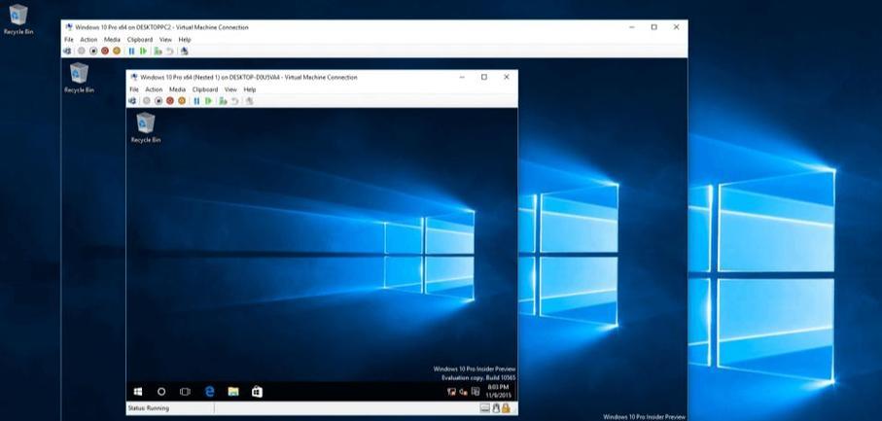Open Clipboard menu in DESKTOPPC2 window
882x421 pixels.
coord(139,39)
